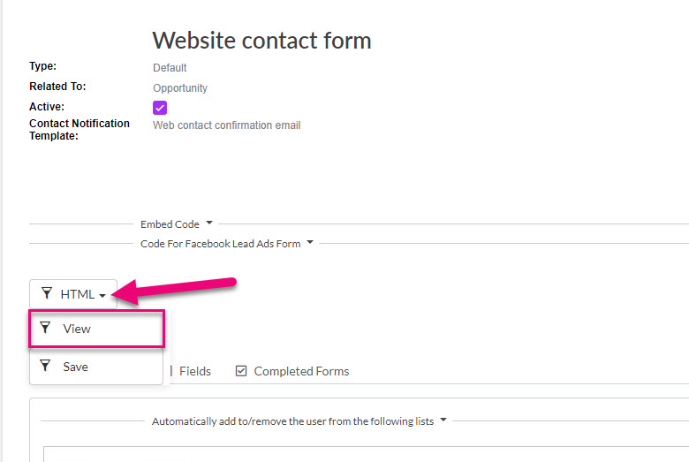Click the Website contact form title
Screen dimensions: 689x462
[x=261, y=41]
